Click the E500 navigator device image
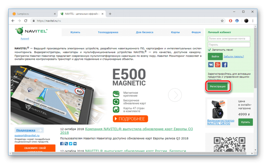The height and width of the screenshot is (164, 266). (x=52, y=95)
